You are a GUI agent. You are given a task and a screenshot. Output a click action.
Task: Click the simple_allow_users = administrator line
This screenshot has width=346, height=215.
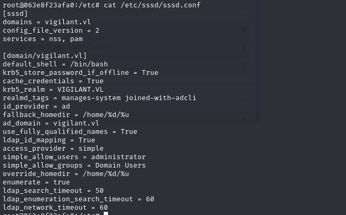pyautogui.click(x=74, y=157)
